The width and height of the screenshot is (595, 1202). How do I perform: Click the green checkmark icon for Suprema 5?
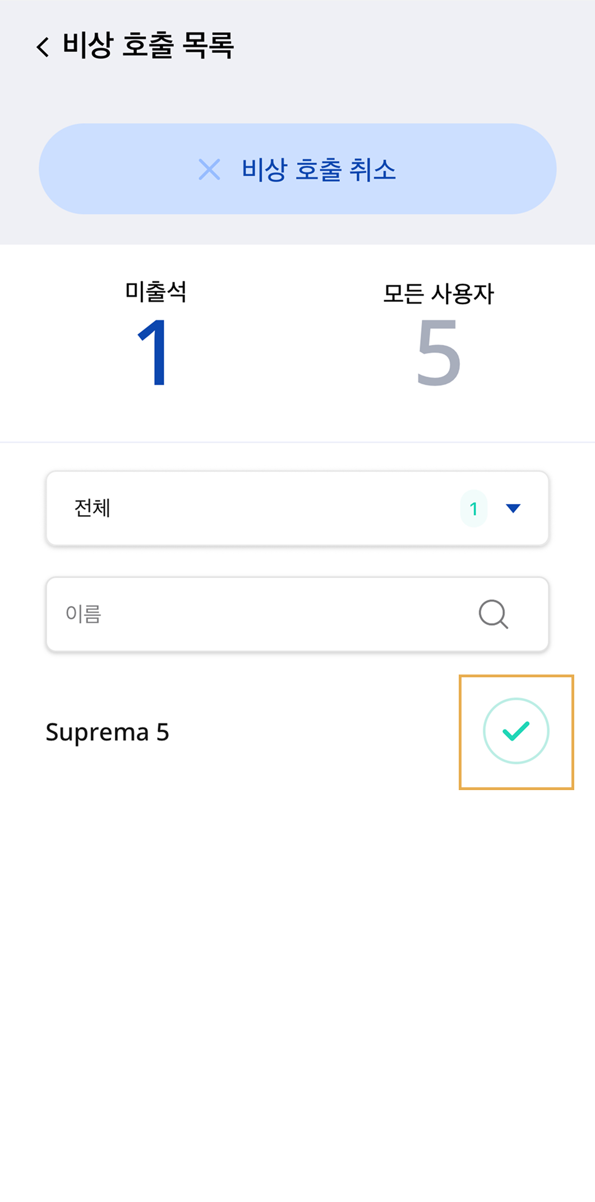(x=516, y=731)
